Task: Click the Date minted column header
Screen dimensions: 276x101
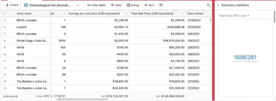Action: 195,14
